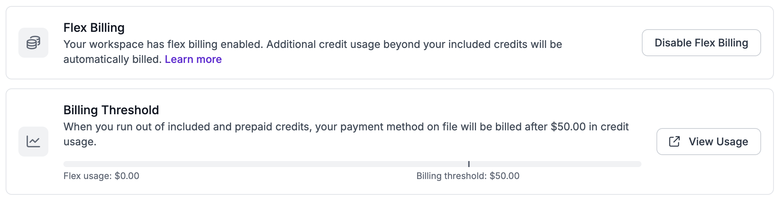
Task: Click the stacked coins Flex Billing icon
Action: click(x=33, y=43)
